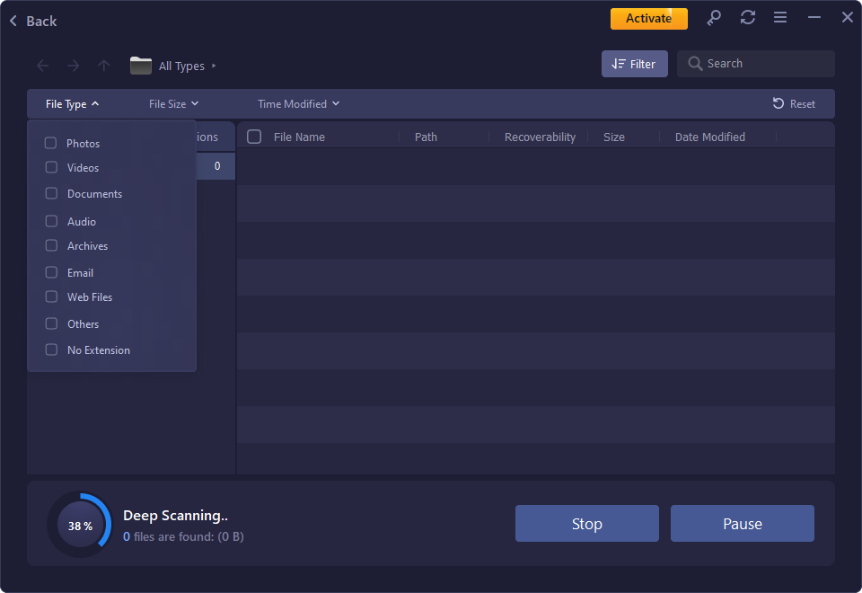Open the File Size dropdown
Screen dimensions: 862x593
tap(172, 103)
